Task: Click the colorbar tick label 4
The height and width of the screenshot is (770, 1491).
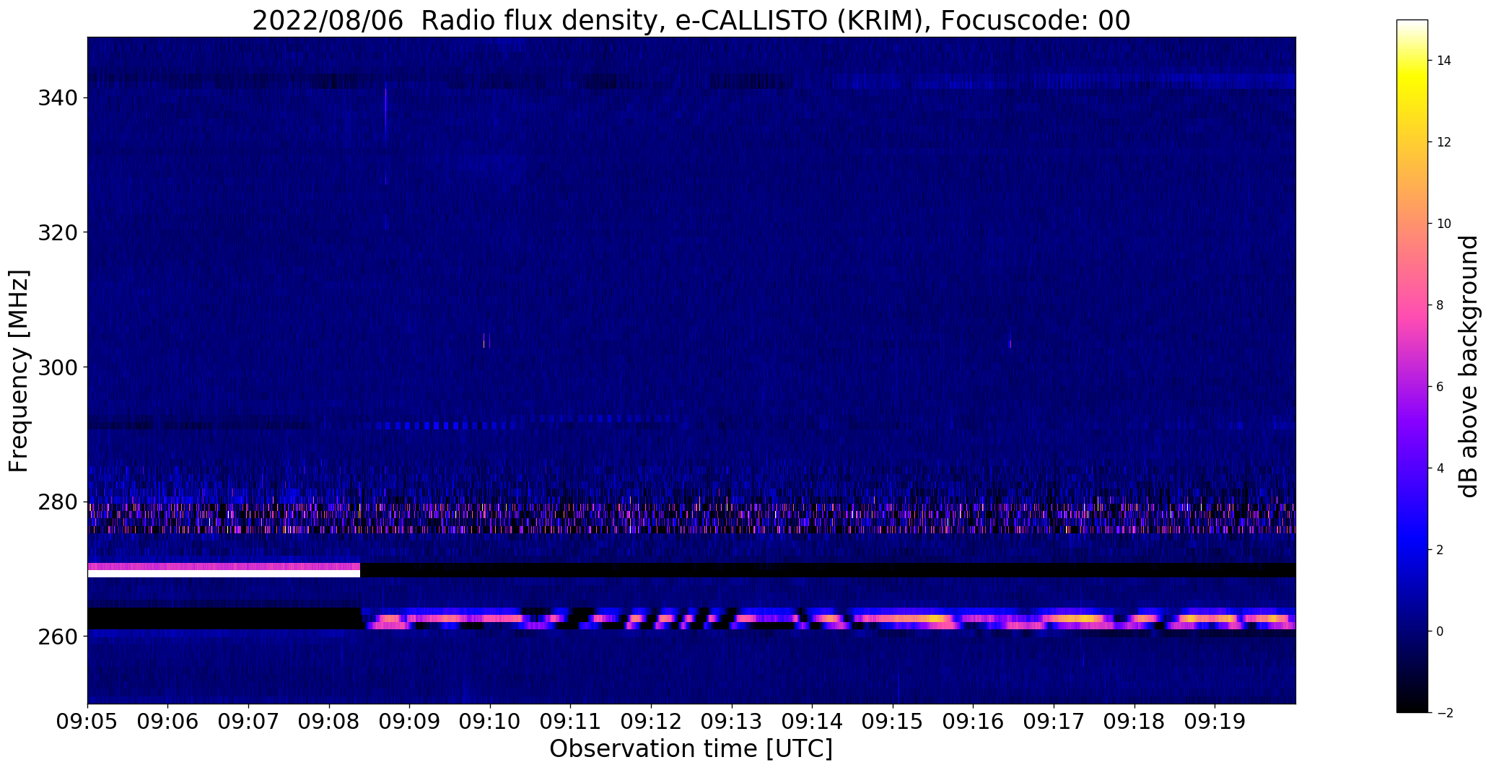Action: [1440, 468]
